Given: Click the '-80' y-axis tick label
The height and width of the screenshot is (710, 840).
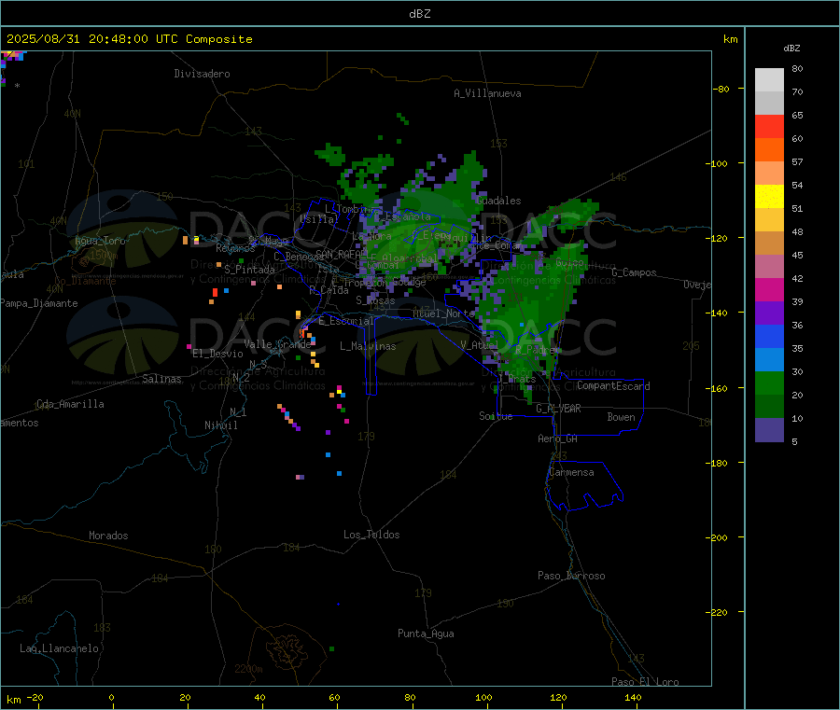Looking at the screenshot, I should tap(721, 89).
